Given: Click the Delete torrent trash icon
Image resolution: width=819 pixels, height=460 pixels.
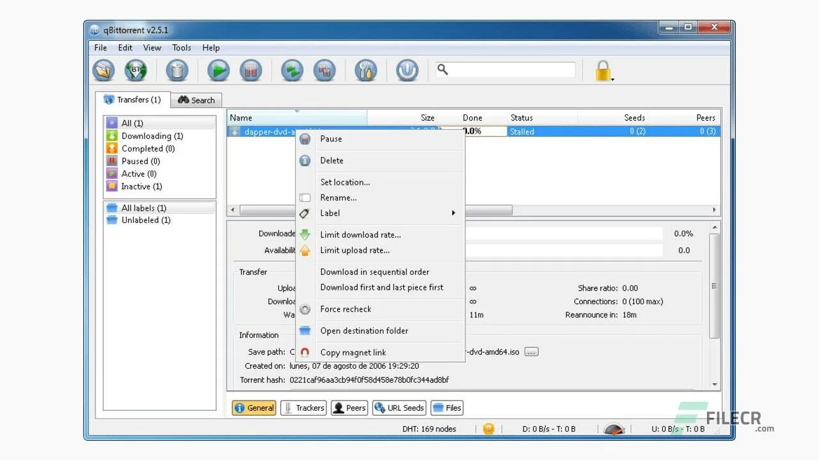Looking at the screenshot, I should (177, 70).
